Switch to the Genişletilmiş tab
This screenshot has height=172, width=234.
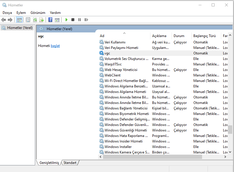coord(49,163)
